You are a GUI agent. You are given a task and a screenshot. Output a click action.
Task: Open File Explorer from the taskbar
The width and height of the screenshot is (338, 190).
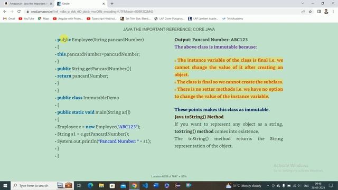click(x=101, y=185)
